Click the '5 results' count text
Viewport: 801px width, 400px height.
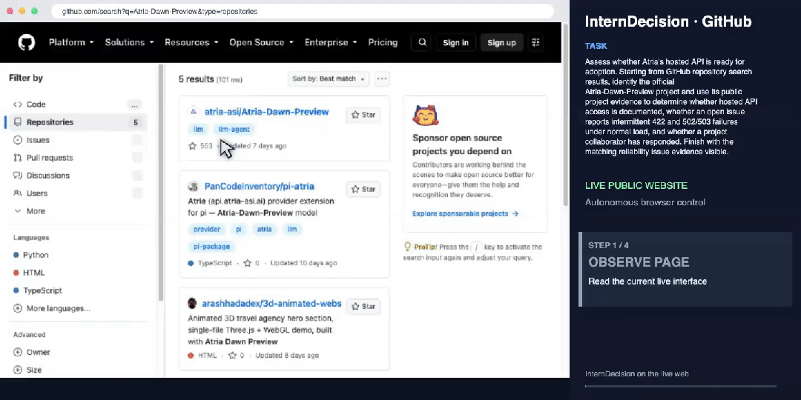(196, 79)
